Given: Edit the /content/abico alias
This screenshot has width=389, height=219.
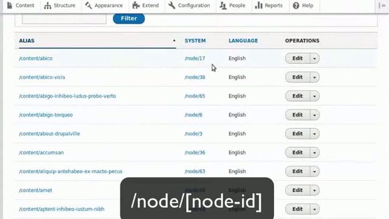Looking at the screenshot, I should [x=297, y=58].
